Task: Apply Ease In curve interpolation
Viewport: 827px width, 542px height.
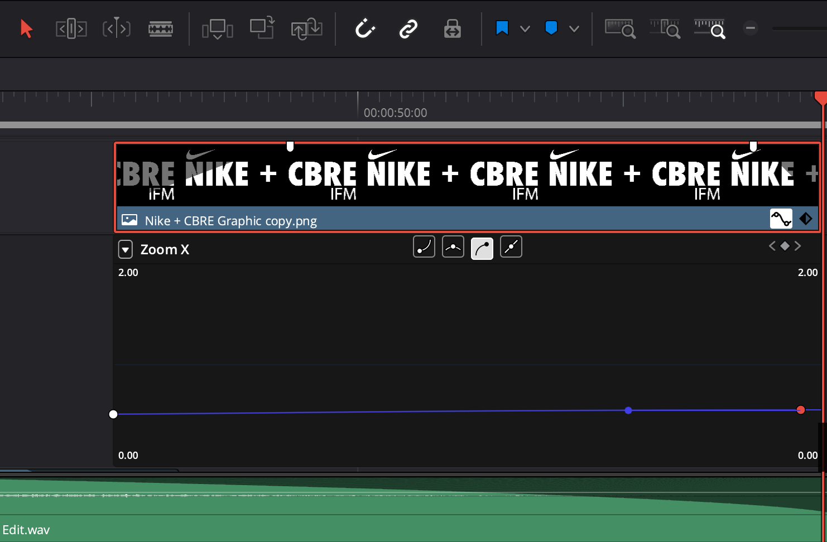Action: (424, 247)
